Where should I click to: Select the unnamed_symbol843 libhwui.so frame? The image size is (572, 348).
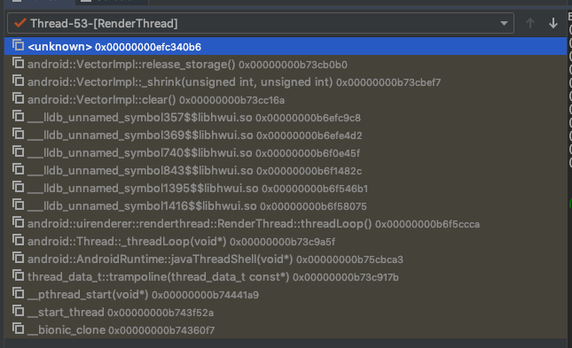286,171
